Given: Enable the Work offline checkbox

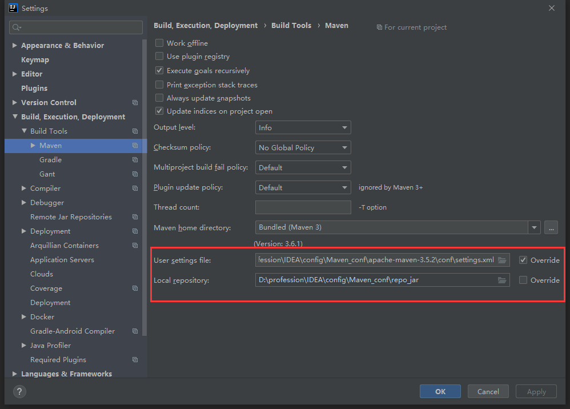Looking at the screenshot, I should pos(159,43).
